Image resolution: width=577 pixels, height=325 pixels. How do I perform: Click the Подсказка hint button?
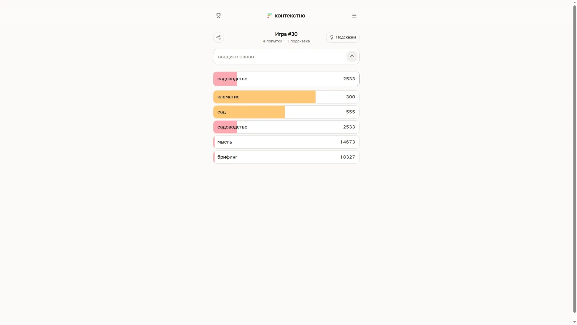pyautogui.click(x=343, y=37)
